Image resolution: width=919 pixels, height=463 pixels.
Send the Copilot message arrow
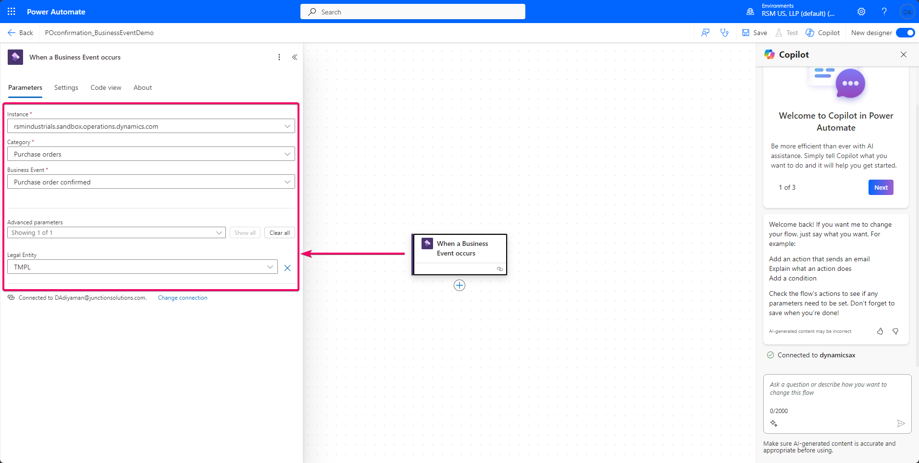click(901, 423)
